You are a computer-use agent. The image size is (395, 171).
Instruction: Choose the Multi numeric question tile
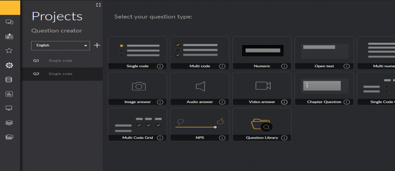pyautogui.click(x=376, y=53)
